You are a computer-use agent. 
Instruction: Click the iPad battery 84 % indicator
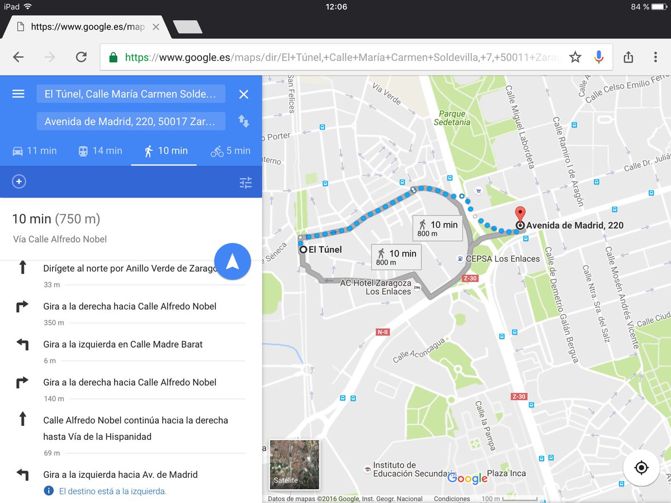(x=648, y=7)
